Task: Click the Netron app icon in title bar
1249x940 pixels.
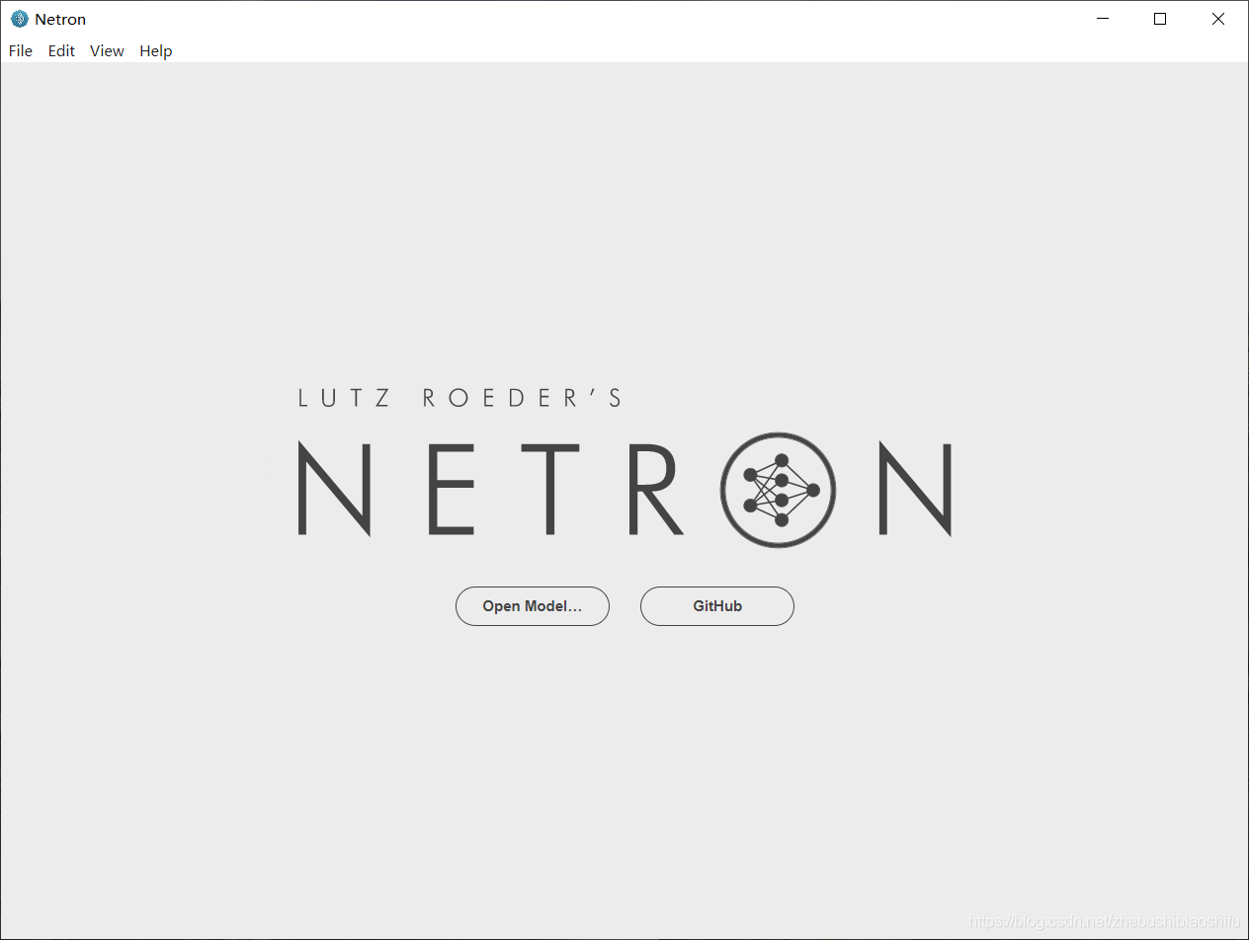Action: (x=20, y=19)
